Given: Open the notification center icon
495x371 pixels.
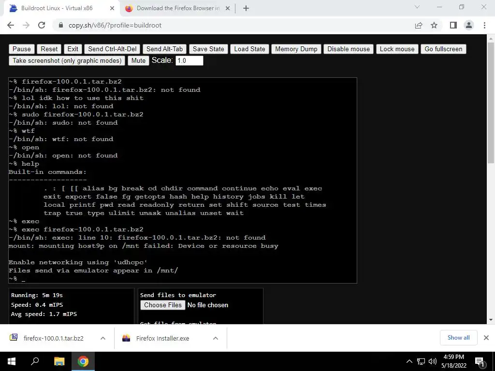Looking at the screenshot, I should [x=480, y=361].
